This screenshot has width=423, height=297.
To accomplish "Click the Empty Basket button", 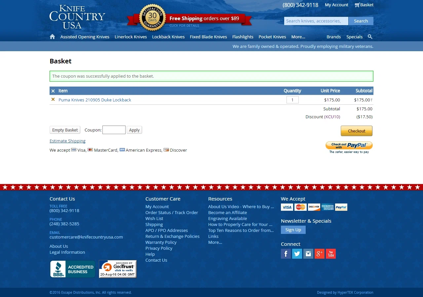I will 65,130.
